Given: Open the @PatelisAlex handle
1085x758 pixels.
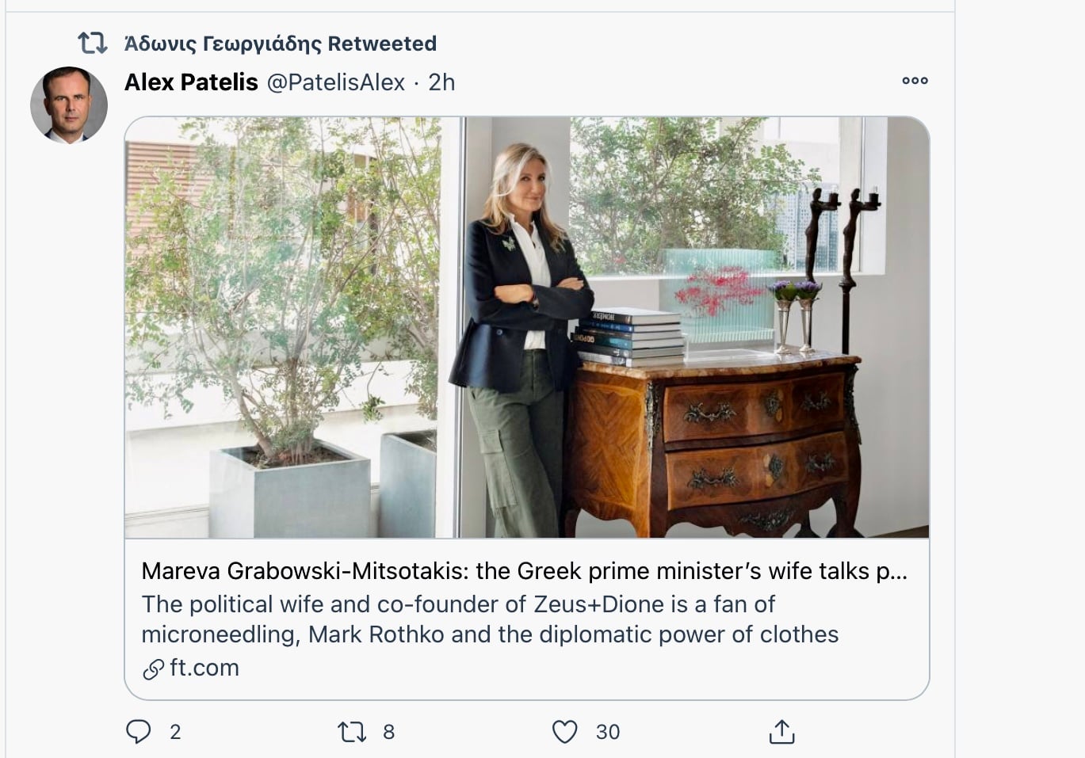Looking at the screenshot, I should (x=336, y=82).
